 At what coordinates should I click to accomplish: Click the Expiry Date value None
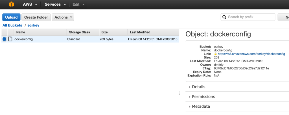pos(218,72)
